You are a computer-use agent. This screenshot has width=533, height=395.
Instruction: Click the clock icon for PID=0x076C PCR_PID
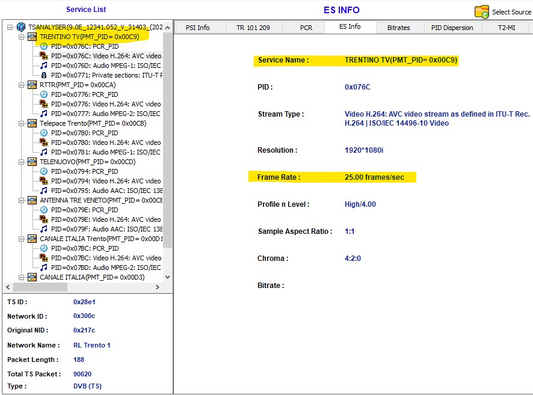44,46
